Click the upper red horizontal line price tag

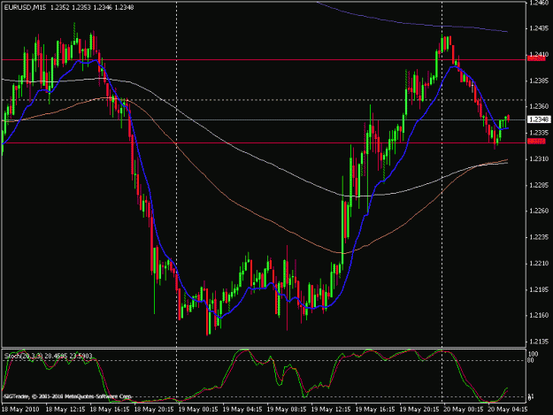[536, 59]
